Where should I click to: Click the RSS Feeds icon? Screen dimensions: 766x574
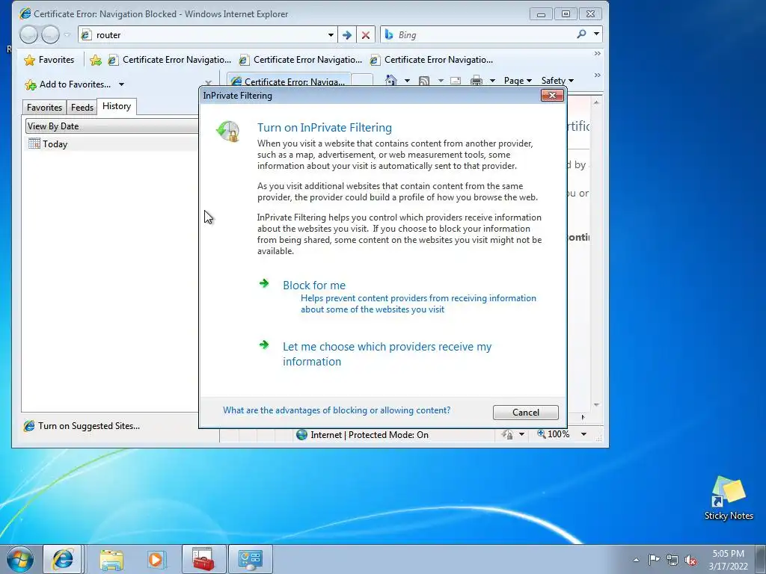point(424,81)
